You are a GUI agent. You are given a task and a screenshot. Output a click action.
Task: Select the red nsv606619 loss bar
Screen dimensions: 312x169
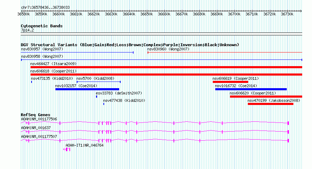(x=230, y=82)
